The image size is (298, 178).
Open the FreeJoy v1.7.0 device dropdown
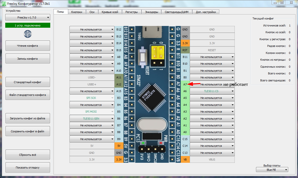point(28,17)
